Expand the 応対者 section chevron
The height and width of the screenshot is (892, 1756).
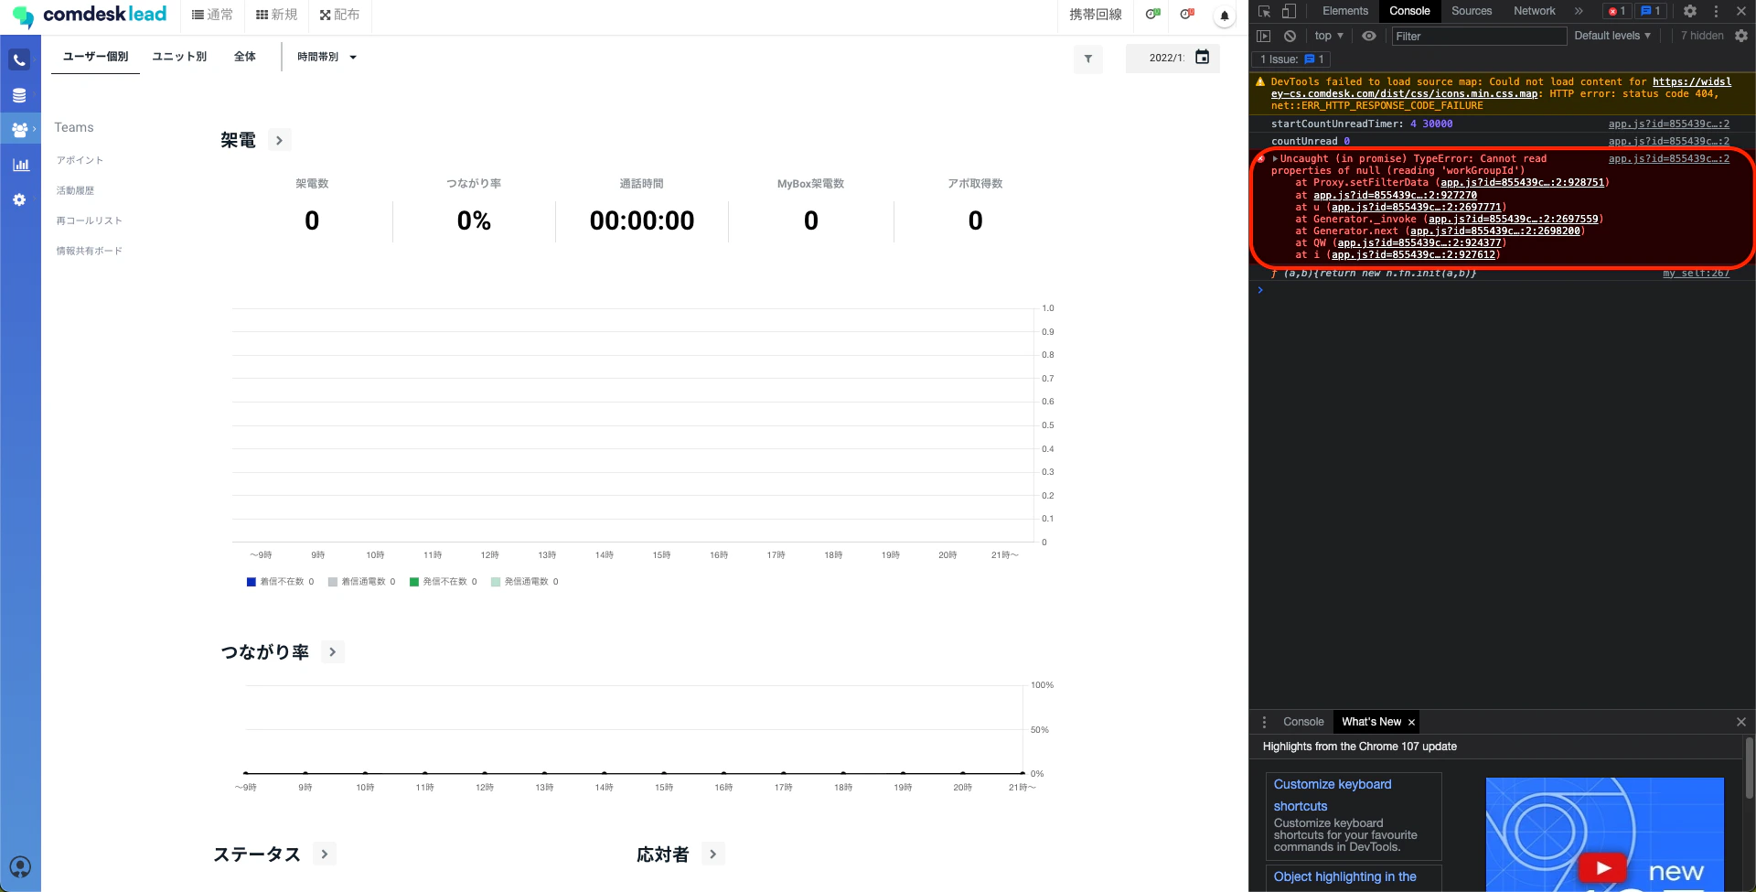[713, 854]
